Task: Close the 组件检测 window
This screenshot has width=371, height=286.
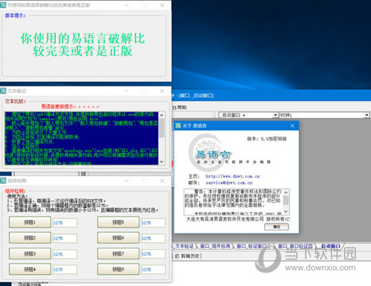Action: pos(162,181)
